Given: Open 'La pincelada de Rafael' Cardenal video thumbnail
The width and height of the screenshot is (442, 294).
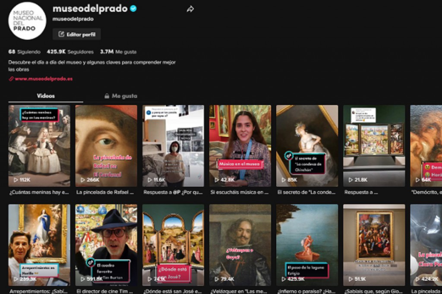Looking at the screenshot, I should pos(106,146).
